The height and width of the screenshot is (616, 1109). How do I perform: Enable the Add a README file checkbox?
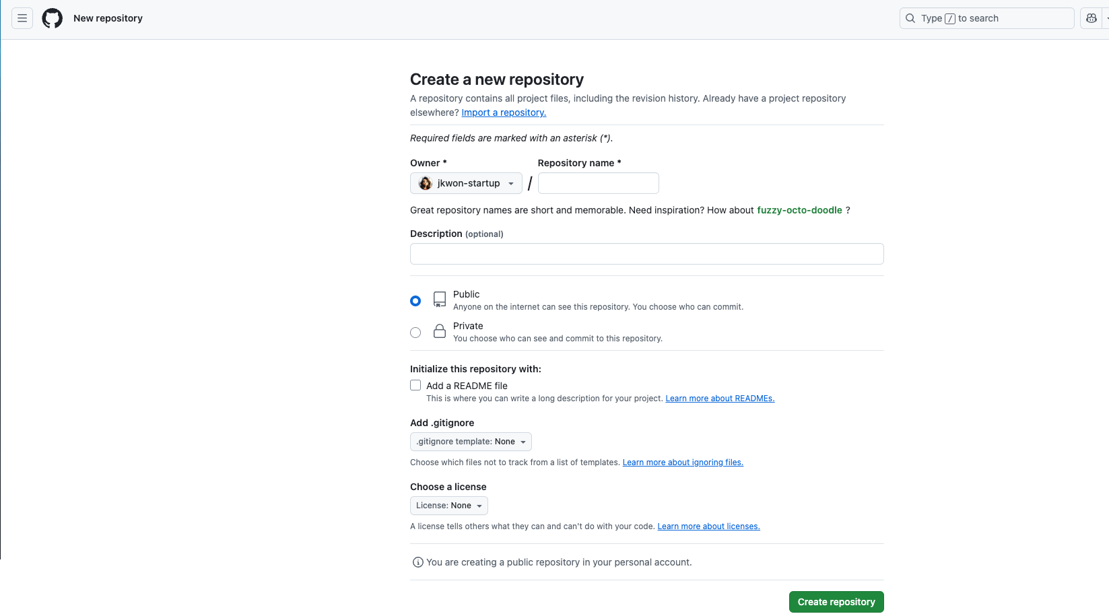pyautogui.click(x=415, y=385)
